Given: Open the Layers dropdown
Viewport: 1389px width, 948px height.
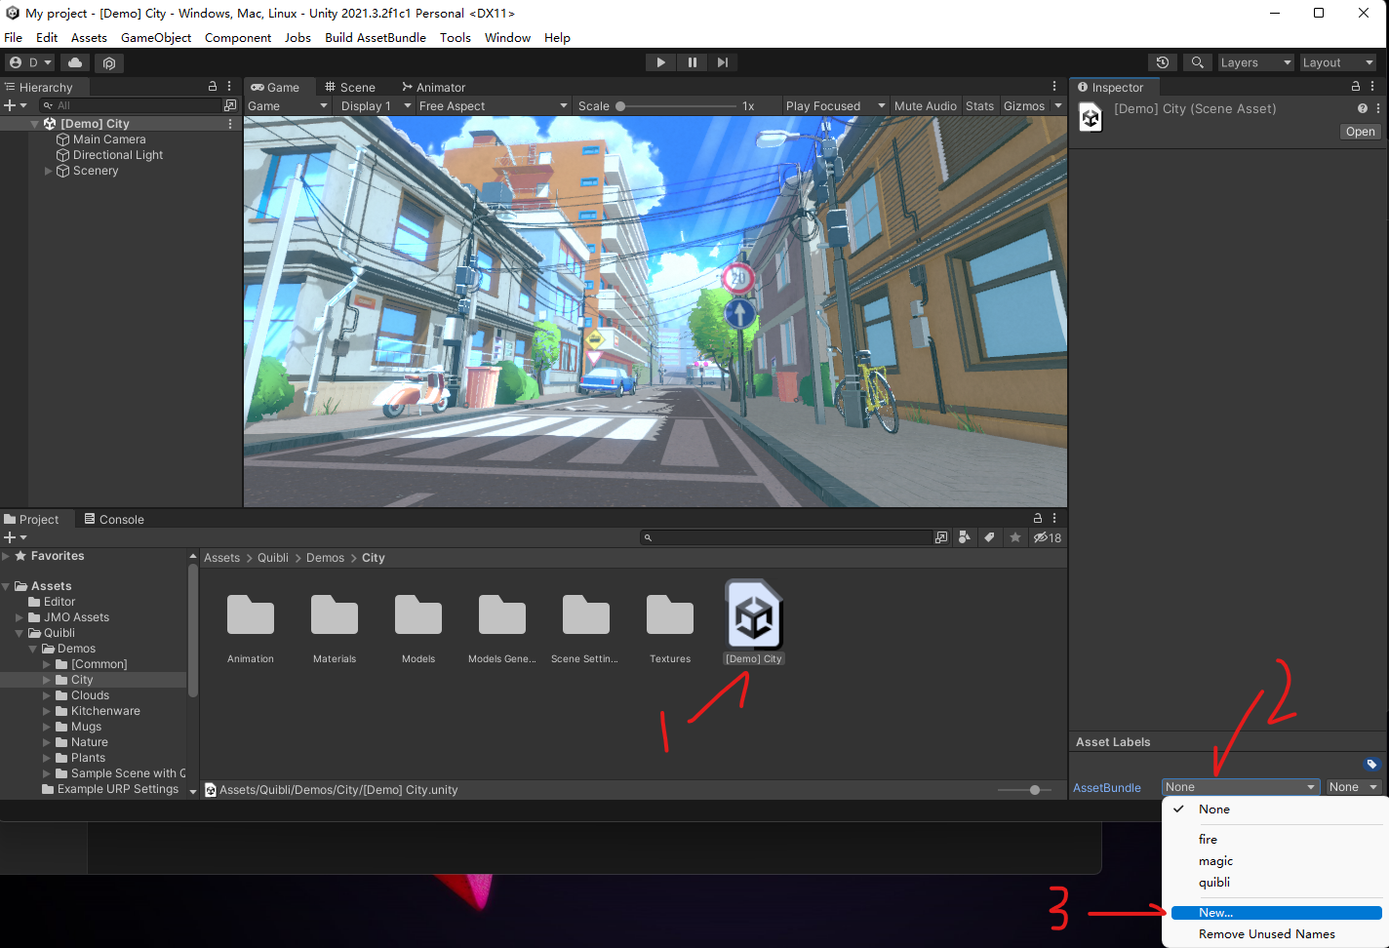Looking at the screenshot, I should [1255, 62].
